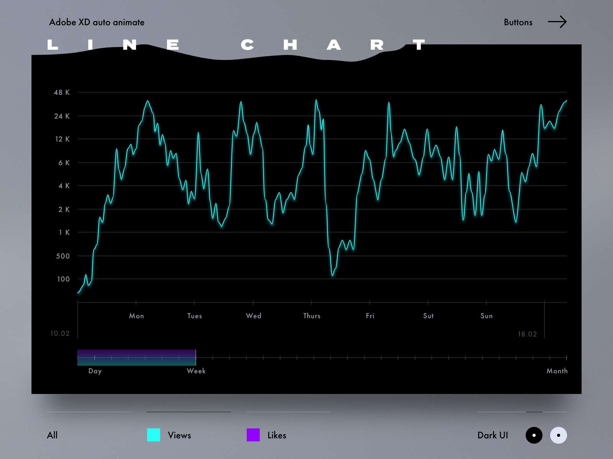613x459 pixels.
Task: Select the purple Likes legend marker
Action: coord(253,435)
